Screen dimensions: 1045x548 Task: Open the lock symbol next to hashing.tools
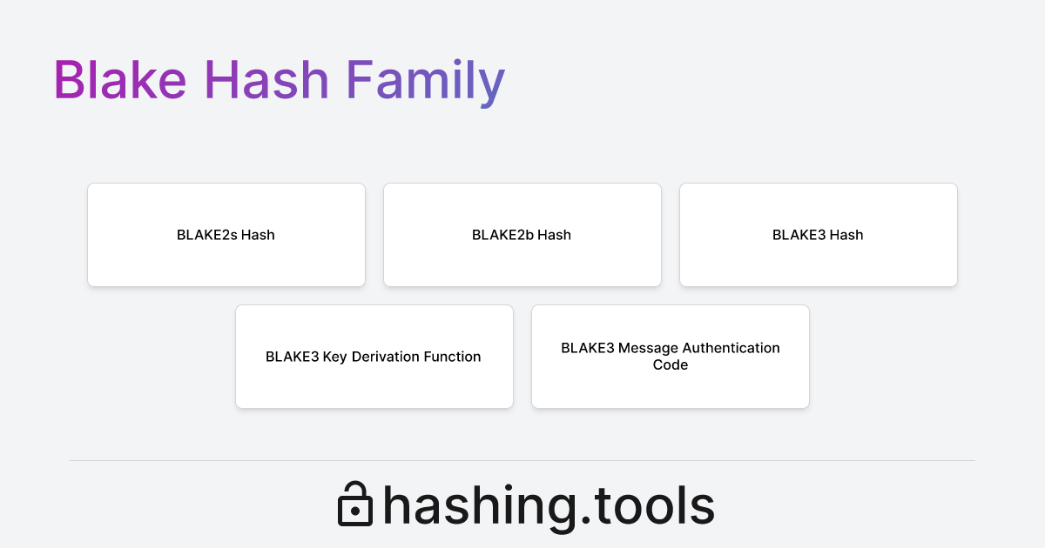click(x=355, y=505)
